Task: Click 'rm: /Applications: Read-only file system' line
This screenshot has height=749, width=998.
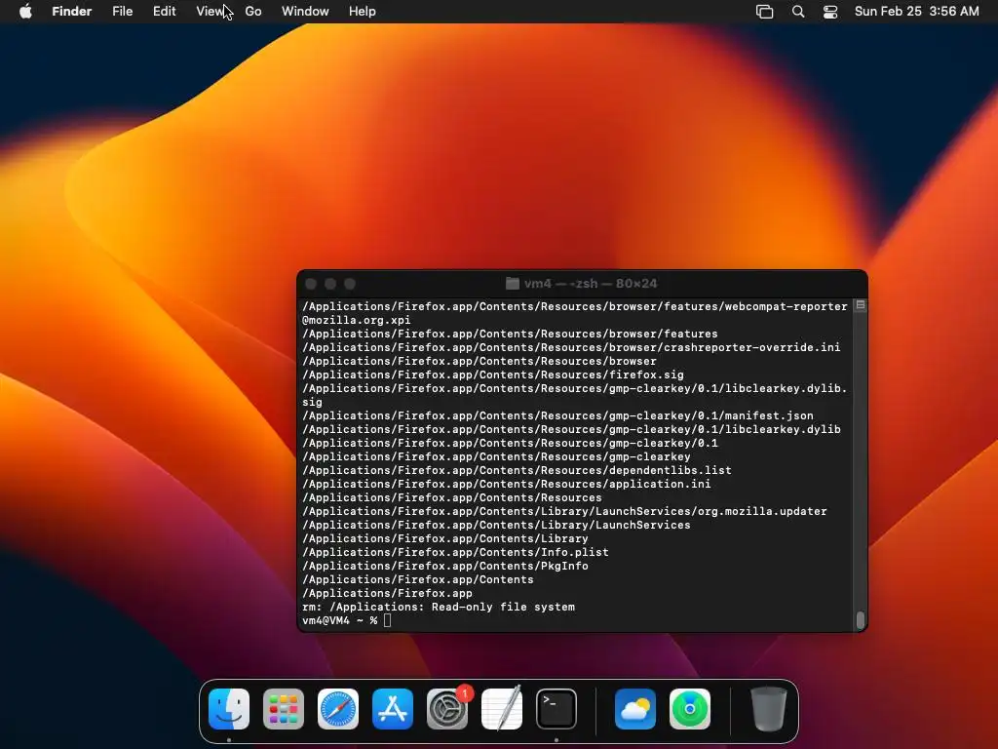Action: [439, 607]
